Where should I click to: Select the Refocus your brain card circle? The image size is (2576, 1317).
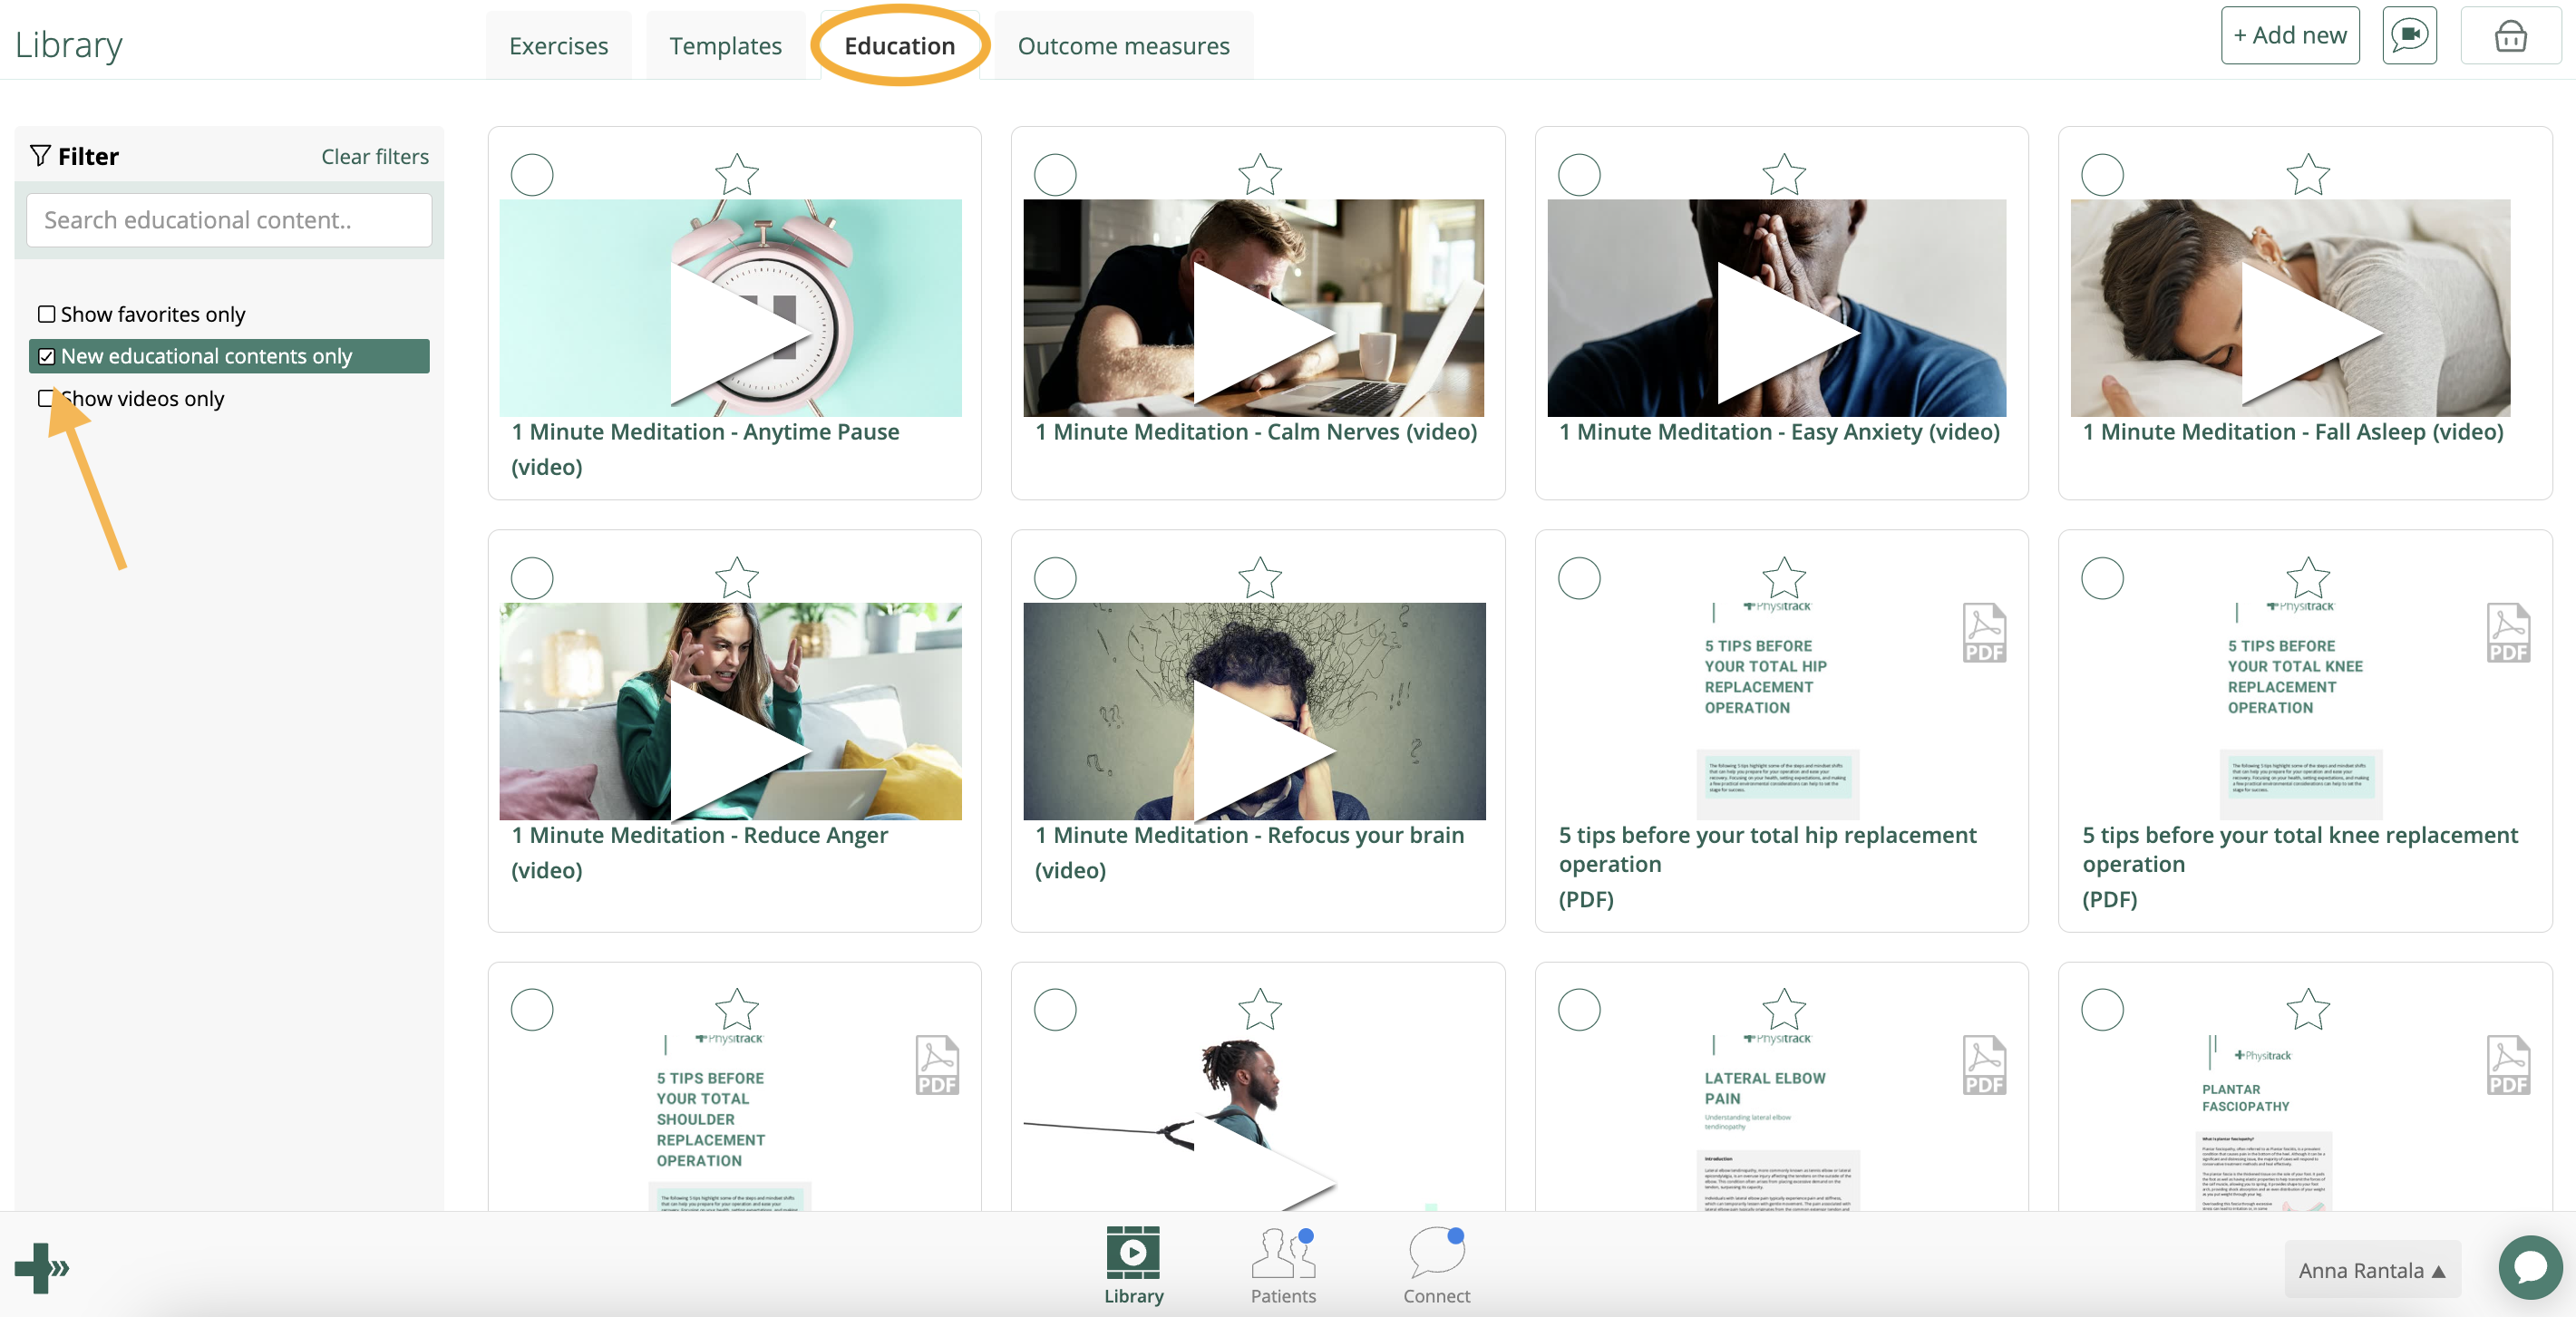(x=1055, y=578)
